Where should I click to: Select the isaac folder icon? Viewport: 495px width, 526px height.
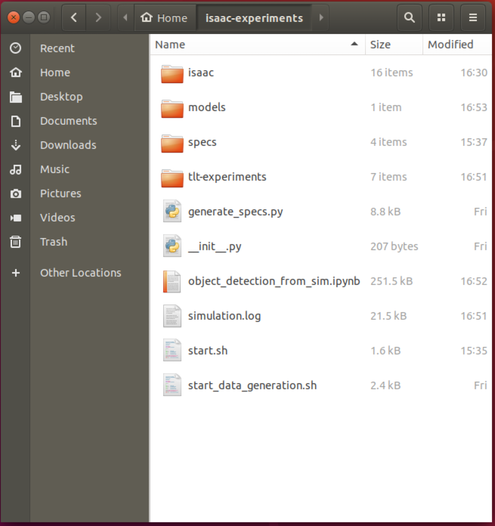(172, 73)
